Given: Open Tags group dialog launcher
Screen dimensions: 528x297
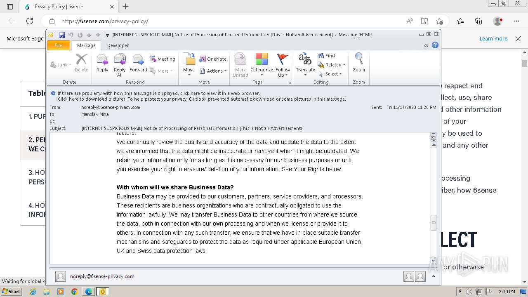Looking at the screenshot, I should (289, 82).
